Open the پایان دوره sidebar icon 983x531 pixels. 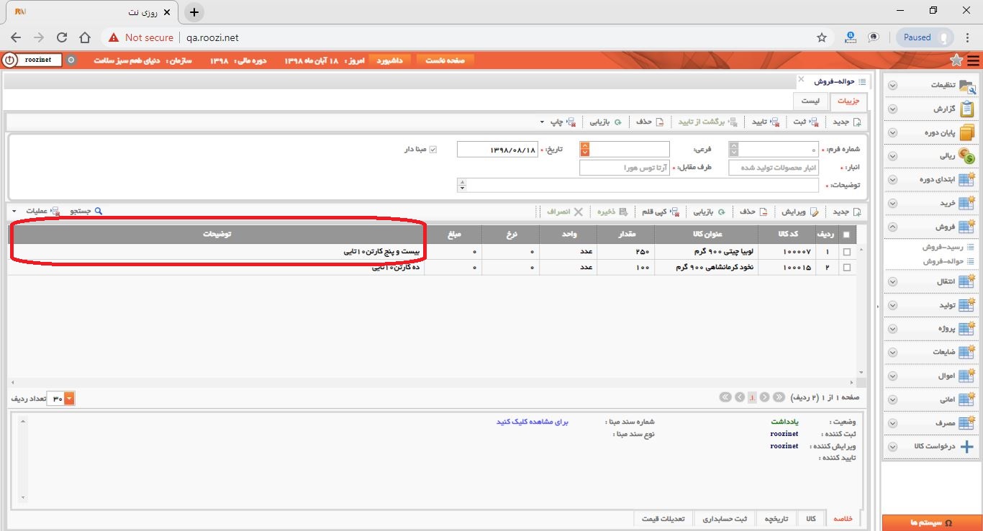pos(967,132)
